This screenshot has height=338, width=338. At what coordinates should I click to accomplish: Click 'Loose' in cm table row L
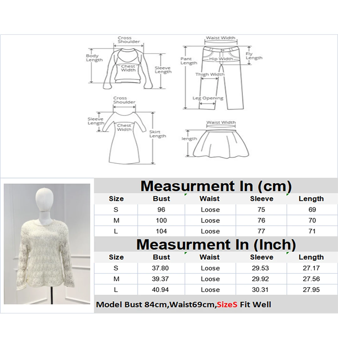210,231
